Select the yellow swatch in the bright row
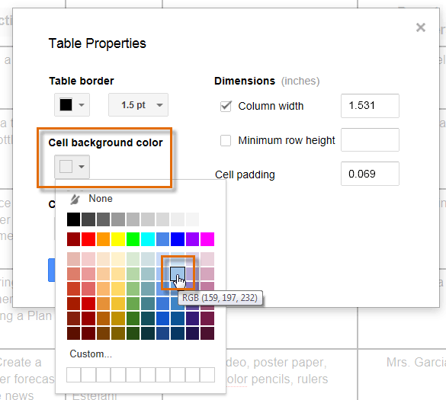Viewport: 446px width, 400px height. coord(118,239)
